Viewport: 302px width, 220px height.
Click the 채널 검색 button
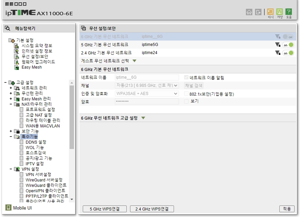click(194, 85)
